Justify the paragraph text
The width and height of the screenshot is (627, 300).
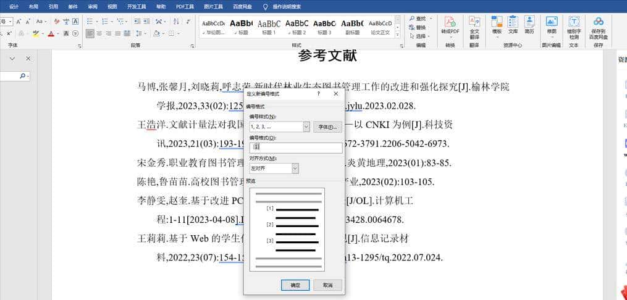[117, 33]
